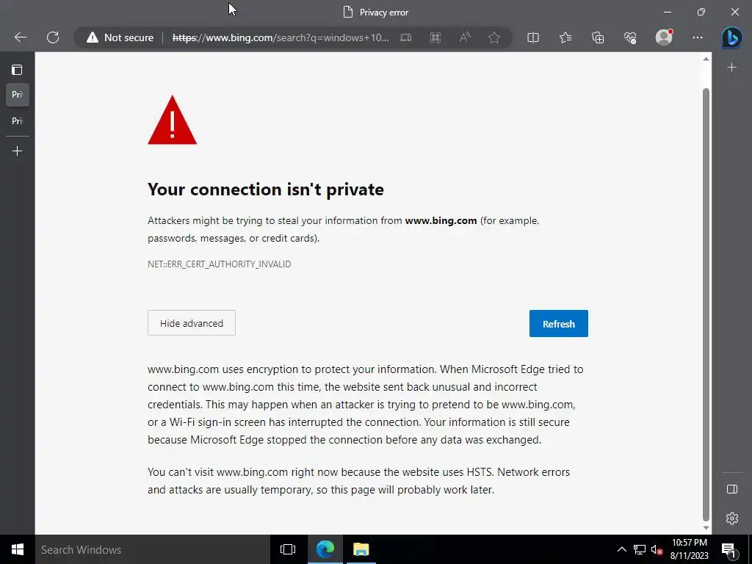Click the bing.com URL in address bar
Image resolution: width=752 pixels, height=564 pixels.
click(281, 37)
